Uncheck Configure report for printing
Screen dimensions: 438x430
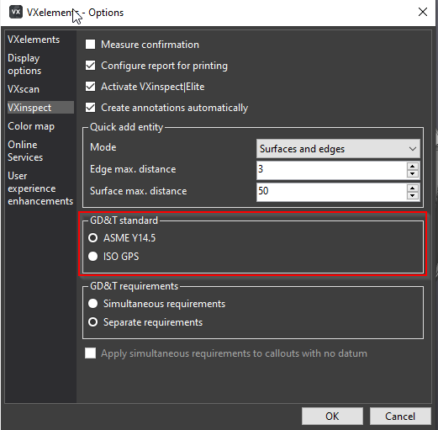coord(90,66)
